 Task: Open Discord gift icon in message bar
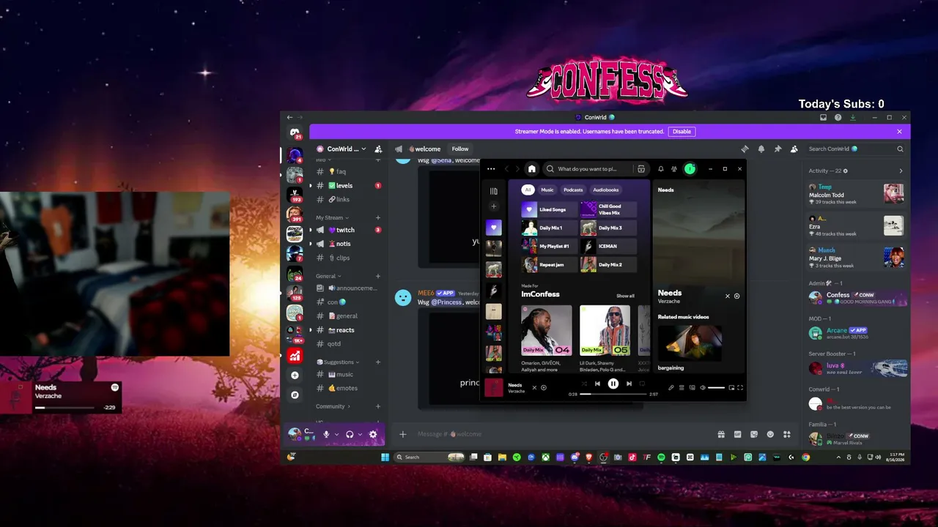[x=721, y=434]
